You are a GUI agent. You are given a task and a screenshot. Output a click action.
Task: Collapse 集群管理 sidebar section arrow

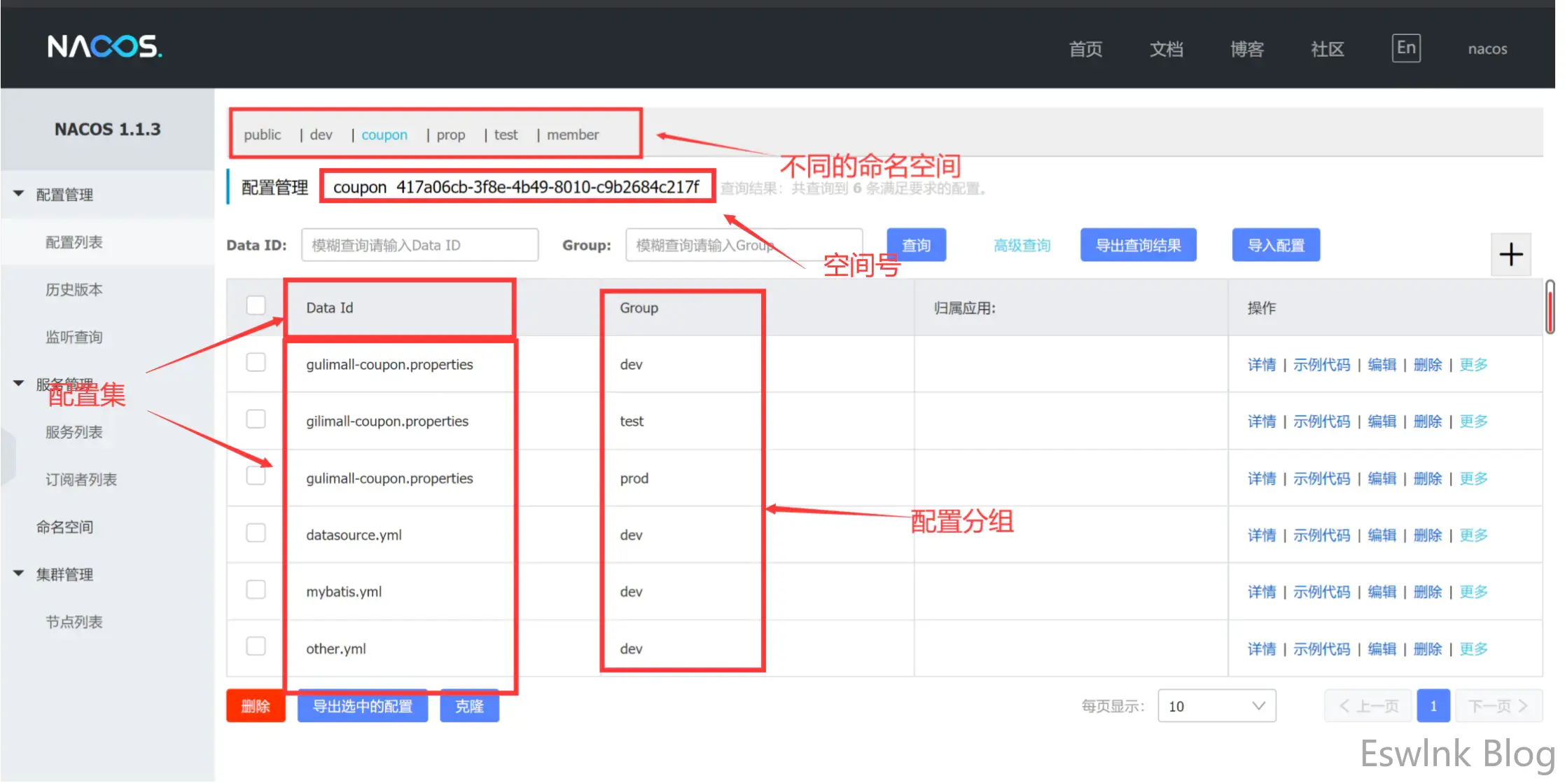pos(19,574)
